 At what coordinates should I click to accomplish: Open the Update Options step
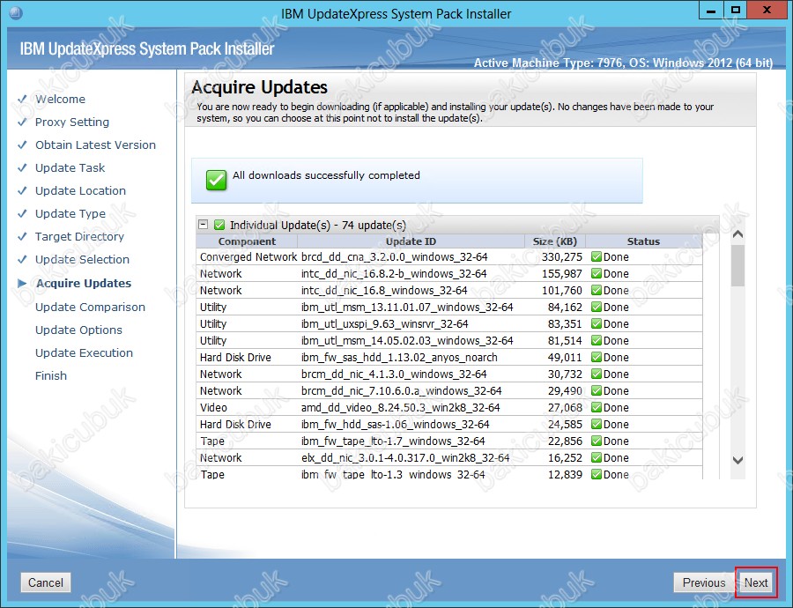[78, 330]
